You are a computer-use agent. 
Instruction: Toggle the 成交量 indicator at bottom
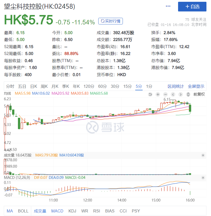tap(40, 211)
